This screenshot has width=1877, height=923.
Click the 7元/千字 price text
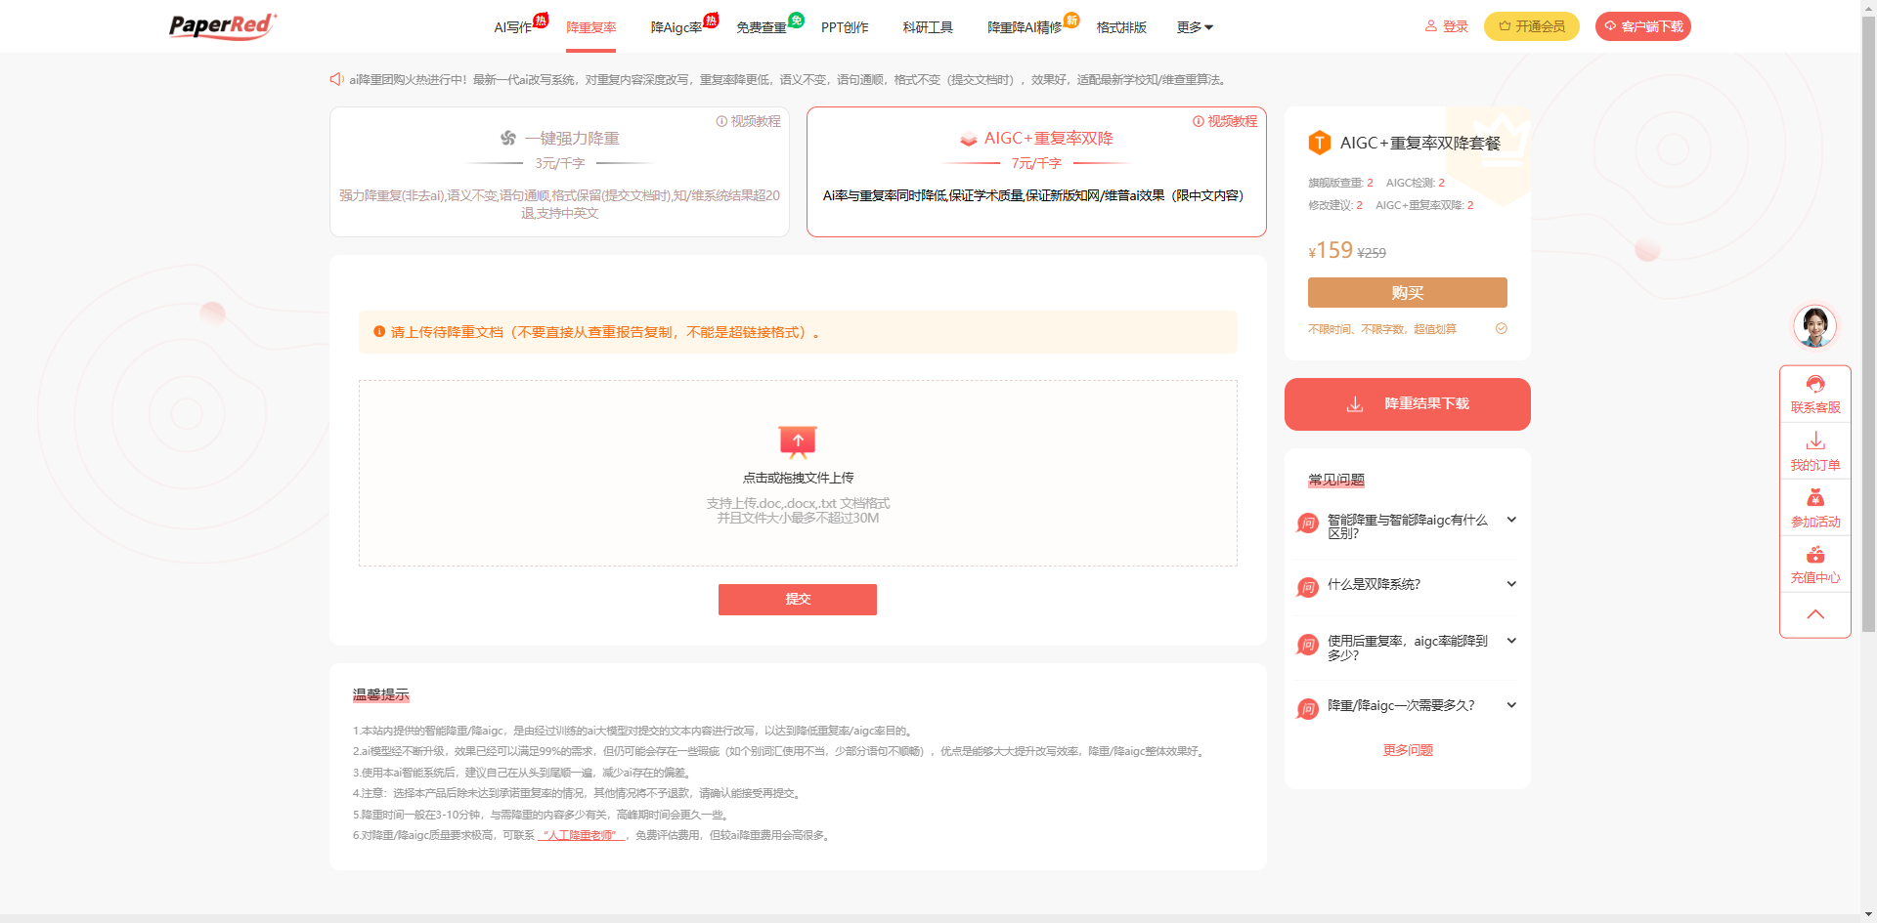pyautogui.click(x=1036, y=163)
